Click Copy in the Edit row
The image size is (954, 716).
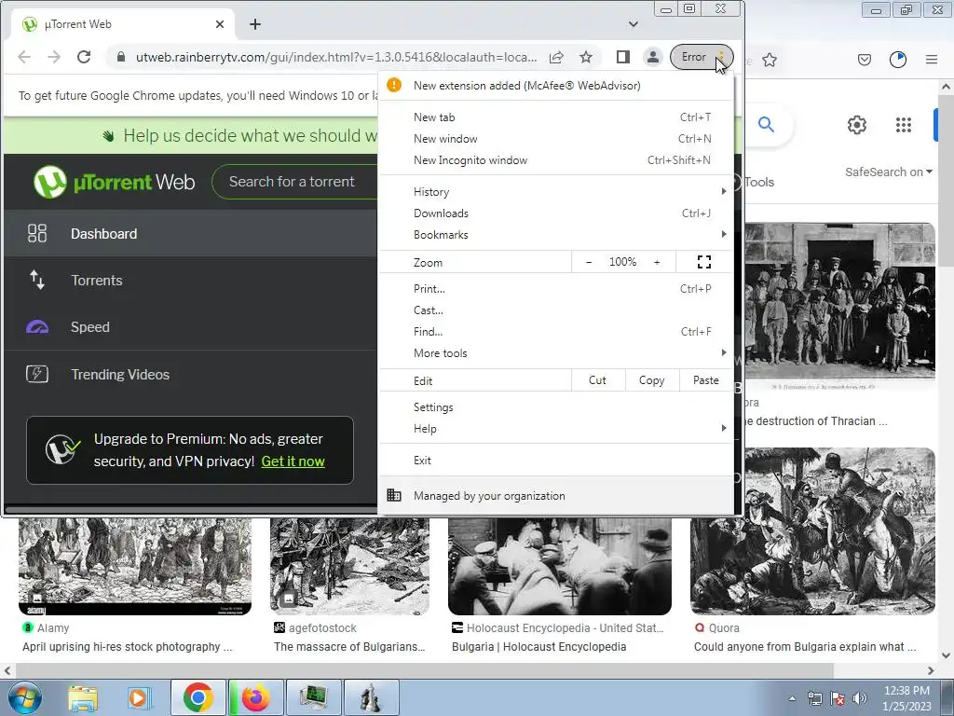click(x=651, y=380)
